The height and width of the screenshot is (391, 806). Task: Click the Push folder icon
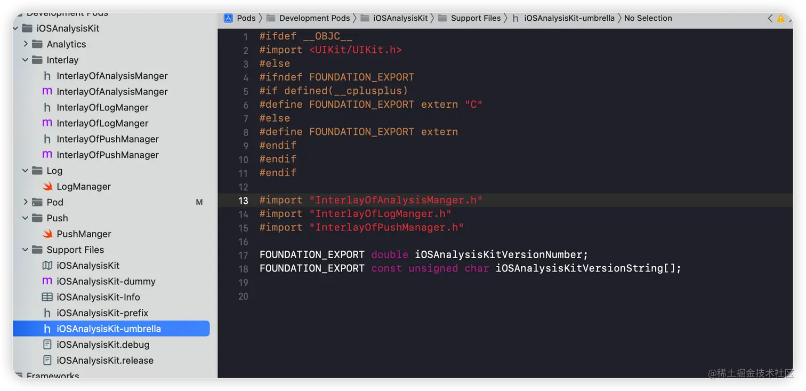tap(37, 218)
